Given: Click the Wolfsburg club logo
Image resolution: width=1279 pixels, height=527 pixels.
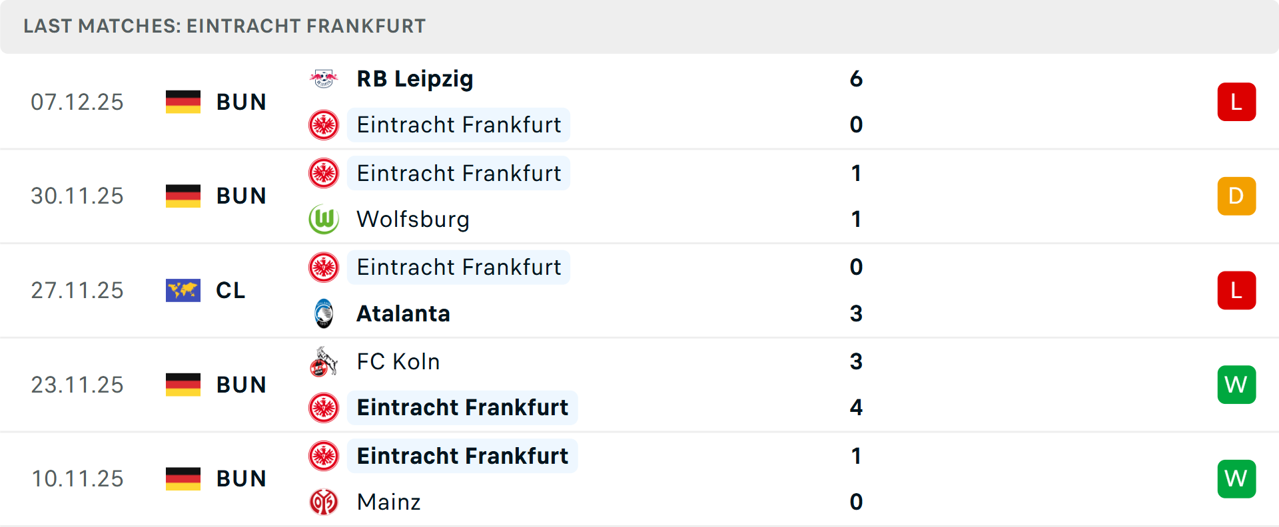Looking at the screenshot, I should click(324, 219).
